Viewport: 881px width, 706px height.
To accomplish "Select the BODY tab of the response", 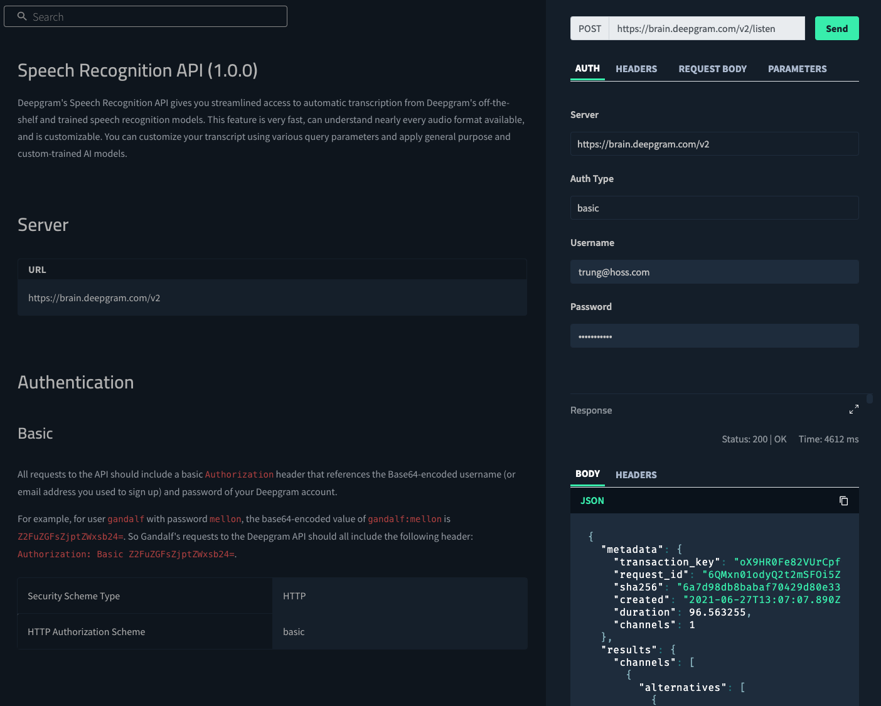I will (x=587, y=475).
